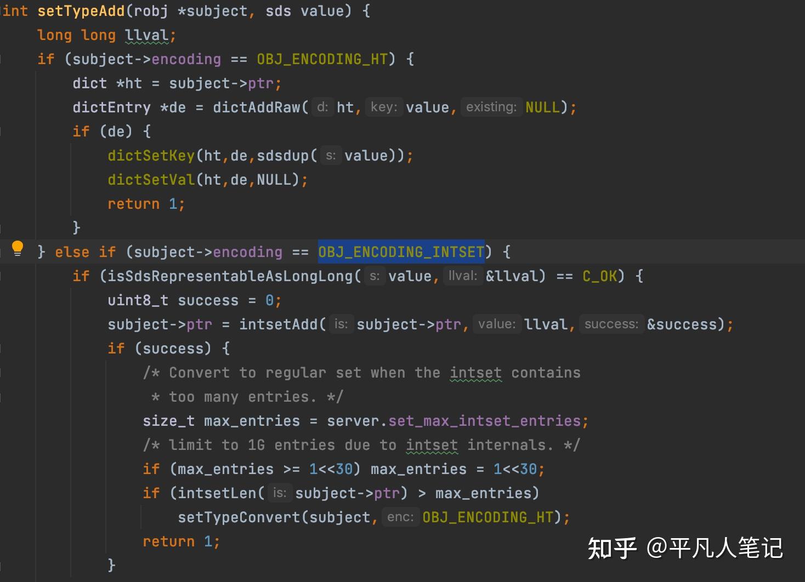Click the uint8_t type keyword
Viewport: 805px width, 582px height.
click(x=138, y=300)
